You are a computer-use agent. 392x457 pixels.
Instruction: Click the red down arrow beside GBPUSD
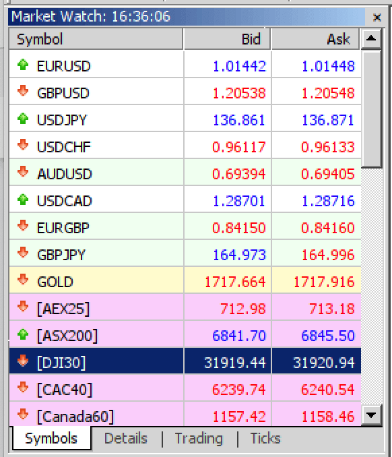coord(23,90)
